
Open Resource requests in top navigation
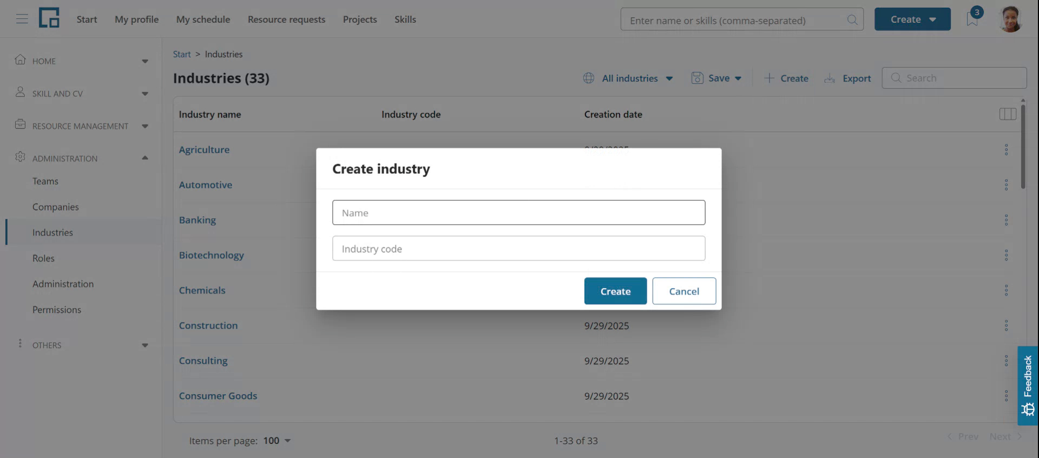(x=286, y=19)
